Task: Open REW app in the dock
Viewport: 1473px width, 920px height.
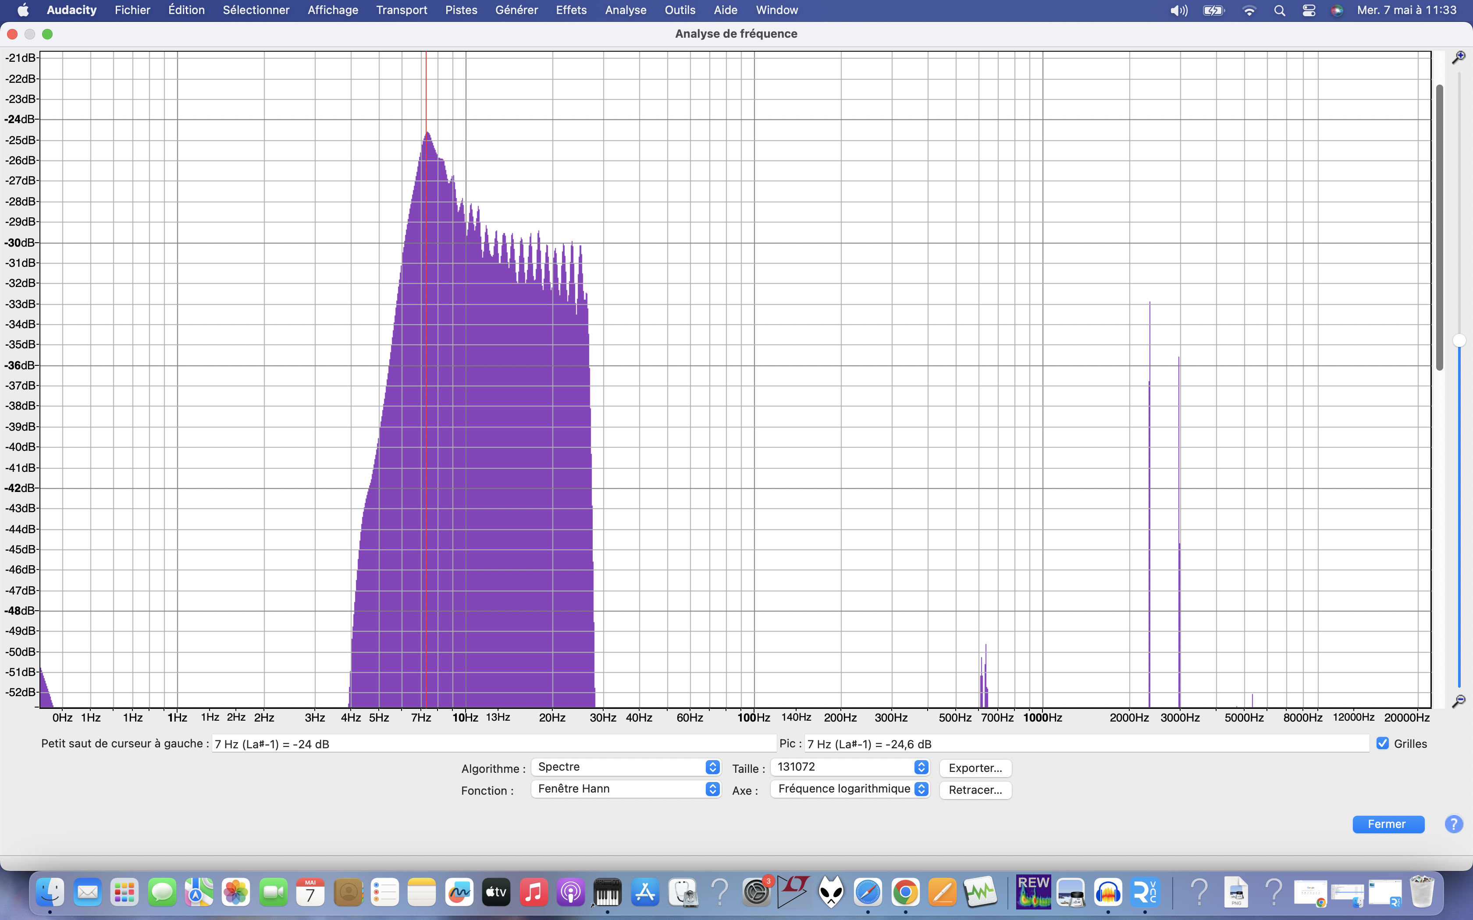Action: click(x=1033, y=893)
